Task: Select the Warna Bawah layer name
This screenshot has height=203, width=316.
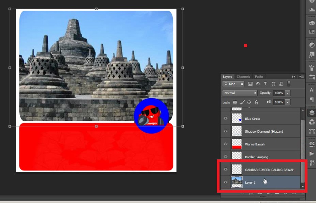Action: 255,144
